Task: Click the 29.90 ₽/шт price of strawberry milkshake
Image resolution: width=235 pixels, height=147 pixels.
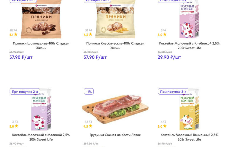Action: [x=169, y=57]
